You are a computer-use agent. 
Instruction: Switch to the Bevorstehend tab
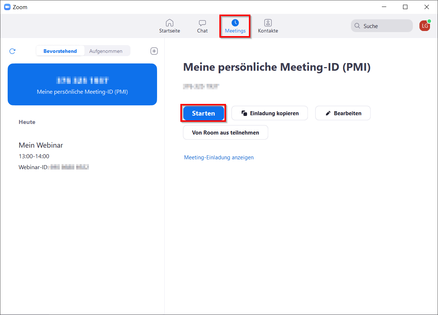pyautogui.click(x=60, y=51)
